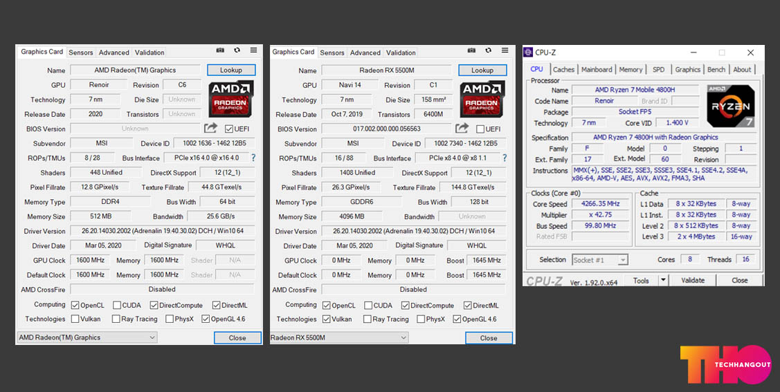The image size is (780, 392).
Task: Click Multiplier field showing x 42.75
Action: pyautogui.click(x=599, y=214)
